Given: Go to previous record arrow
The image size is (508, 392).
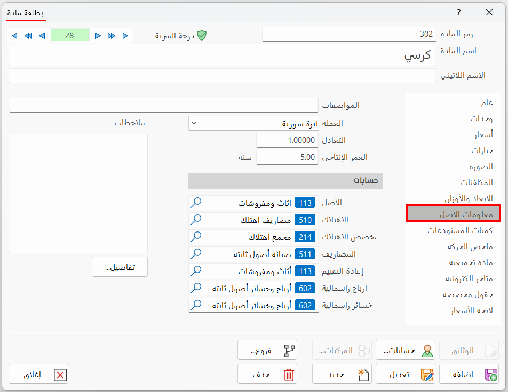Looking at the screenshot, I should (x=42, y=36).
